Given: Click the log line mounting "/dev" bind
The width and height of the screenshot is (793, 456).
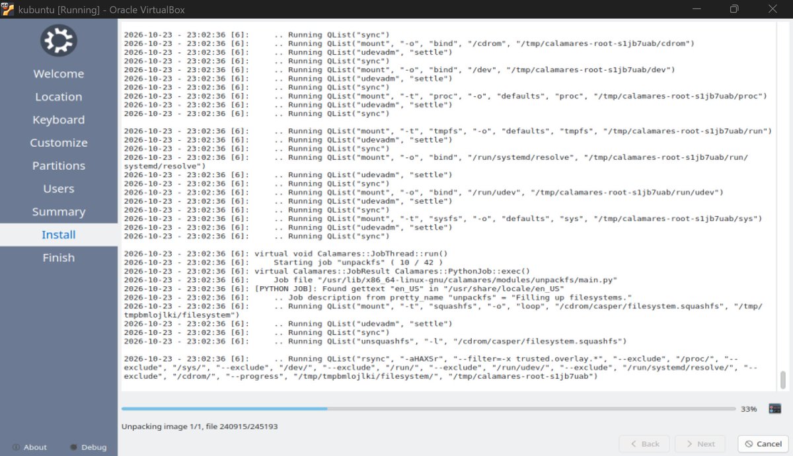Looking at the screenshot, I should coord(399,70).
